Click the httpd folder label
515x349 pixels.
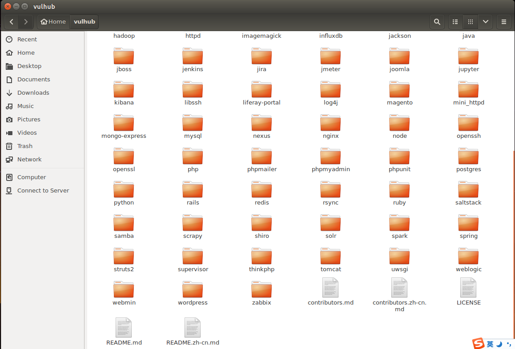point(193,36)
